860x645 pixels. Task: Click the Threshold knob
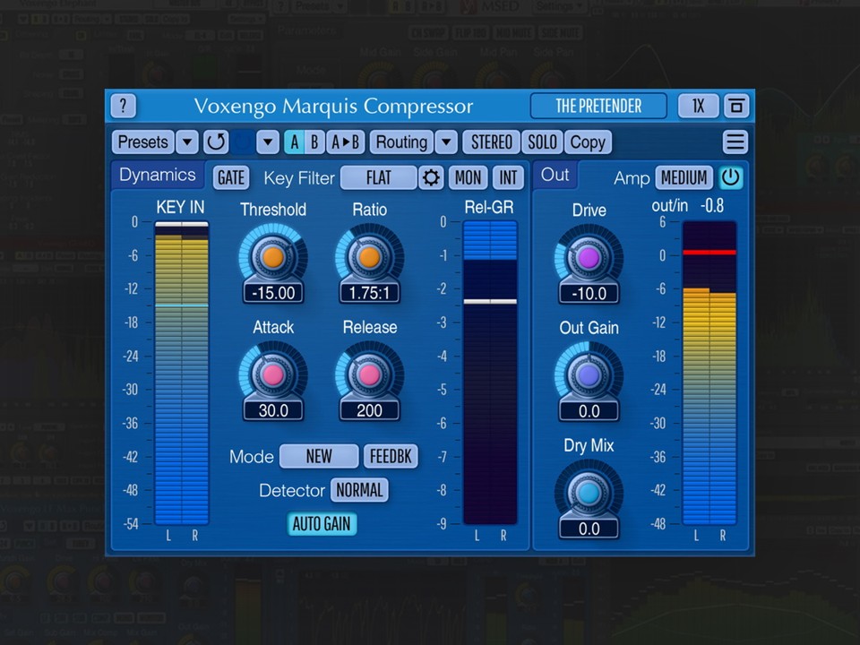click(x=272, y=257)
